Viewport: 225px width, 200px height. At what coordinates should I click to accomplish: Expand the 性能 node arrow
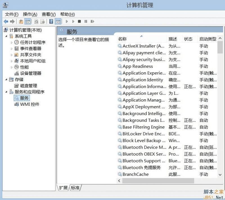pos(12,67)
